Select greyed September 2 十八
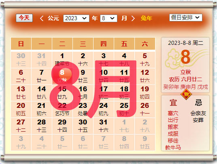Viewport: 217px width, 164px height. point(145,126)
